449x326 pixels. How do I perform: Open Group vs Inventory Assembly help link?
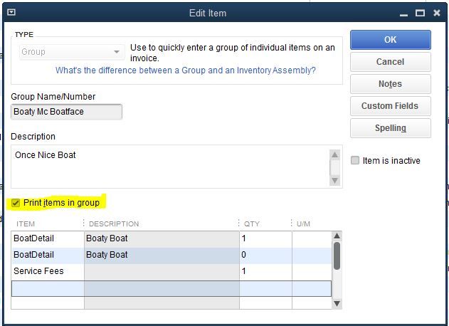point(185,70)
